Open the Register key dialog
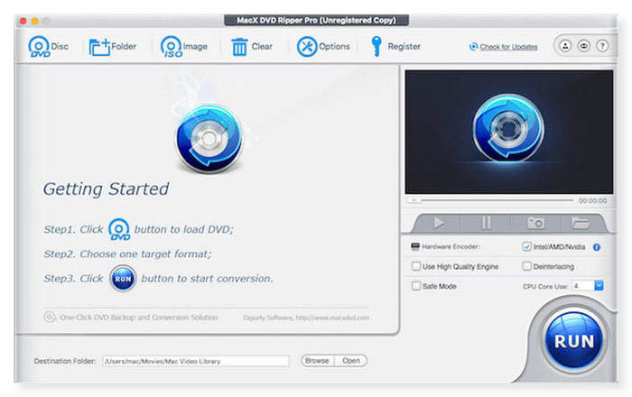The height and width of the screenshot is (397, 632). (x=395, y=47)
